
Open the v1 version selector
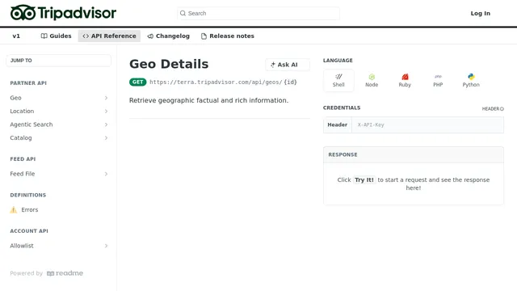pos(16,36)
